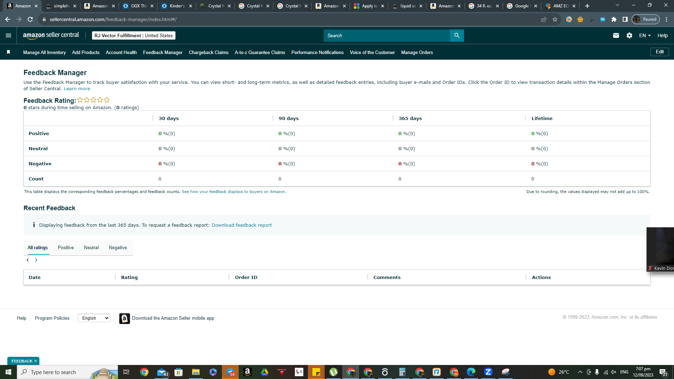Open Account Health menu item
This screenshot has height=379, width=674.
pos(121,52)
